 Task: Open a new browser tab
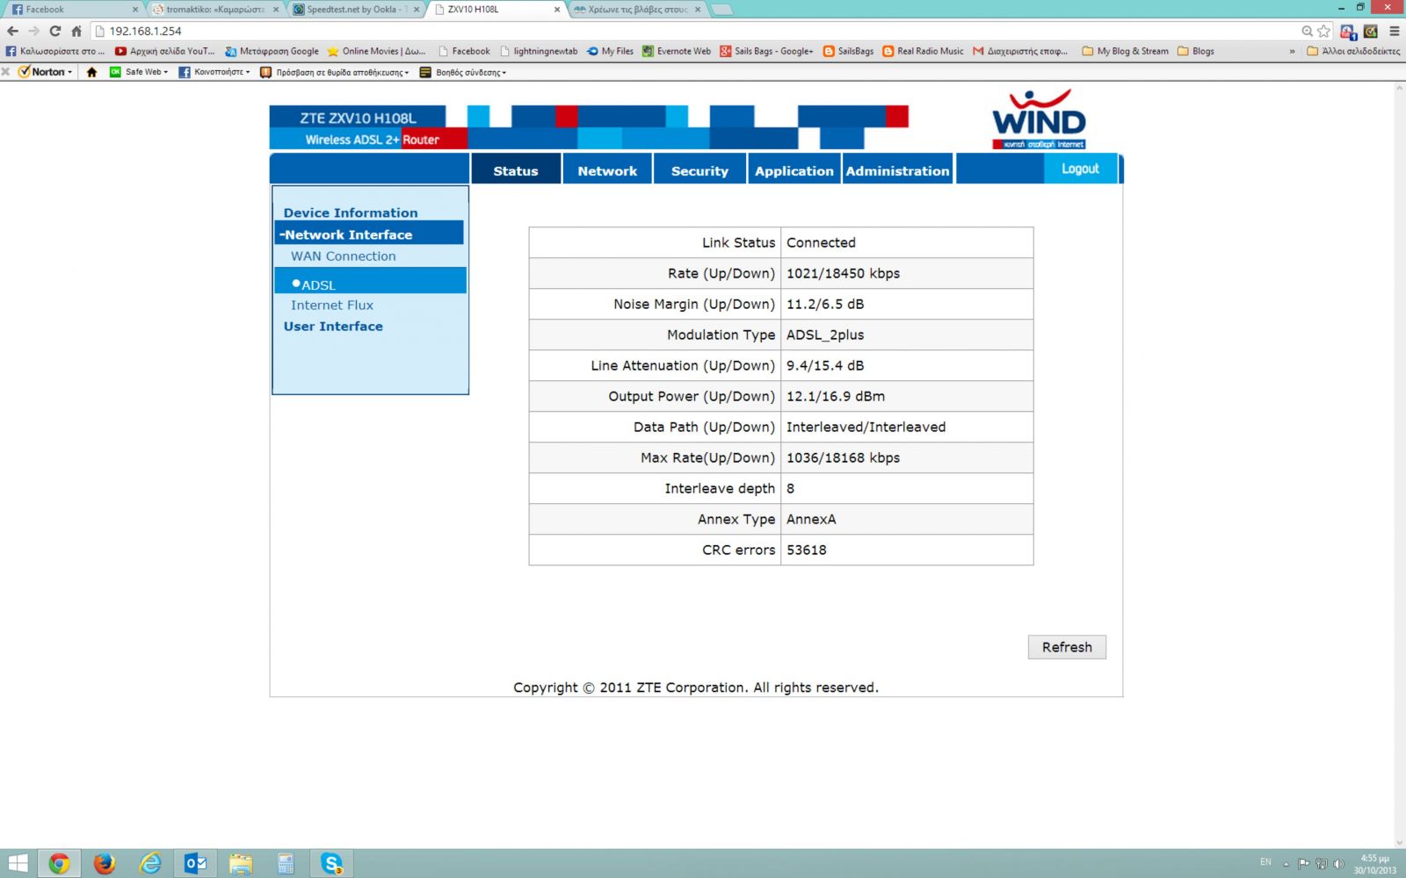(x=721, y=10)
